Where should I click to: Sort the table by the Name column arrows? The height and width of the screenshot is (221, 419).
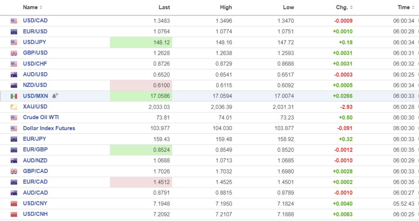click(41, 7)
